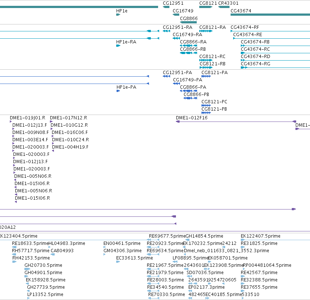Viewport: 310px width, 300px height.
Task: Open the HP1e-RA transcript
Action: point(118,46)
